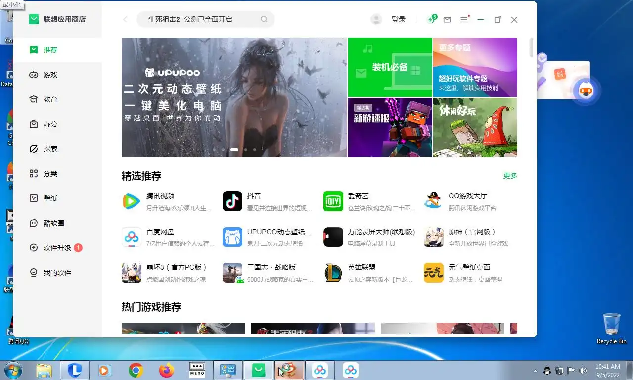This screenshot has width=633, height=380.
Task: Click the 百度网盘 title text
Action: tap(160, 232)
